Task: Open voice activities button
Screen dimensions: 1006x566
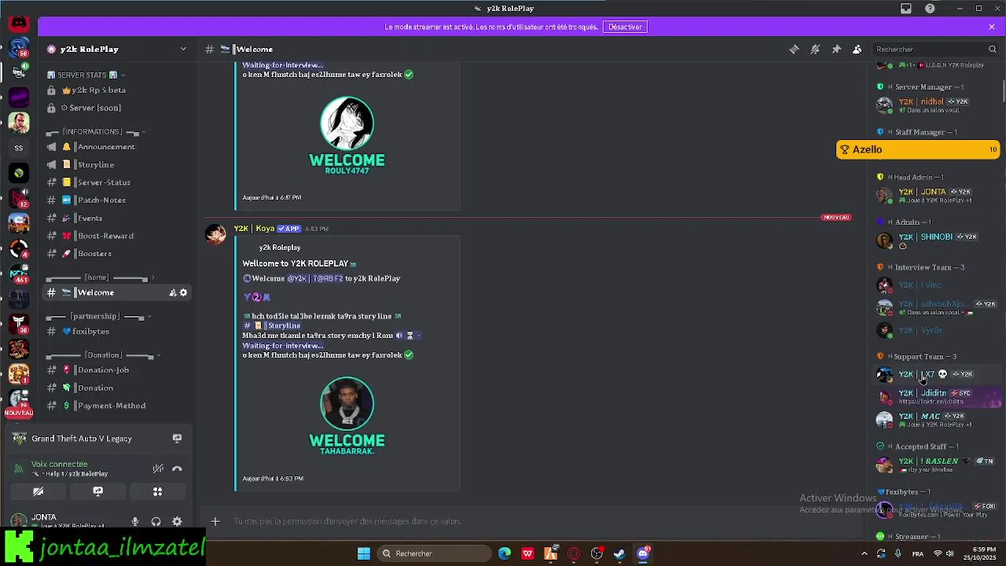Action: 157,491
